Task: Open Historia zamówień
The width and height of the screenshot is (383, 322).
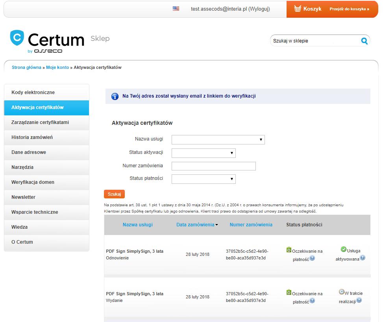Action: tap(46, 137)
